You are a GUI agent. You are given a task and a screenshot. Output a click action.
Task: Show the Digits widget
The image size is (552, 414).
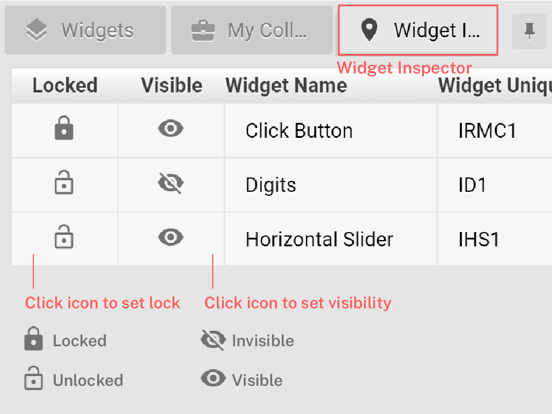point(171,184)
